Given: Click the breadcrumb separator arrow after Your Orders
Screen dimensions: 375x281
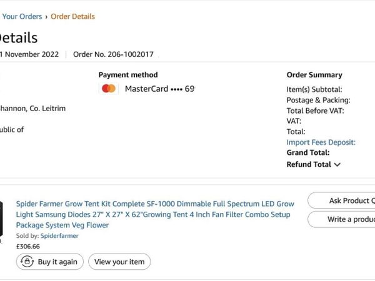Looking at the screenshot, I should tap(46, 17).
